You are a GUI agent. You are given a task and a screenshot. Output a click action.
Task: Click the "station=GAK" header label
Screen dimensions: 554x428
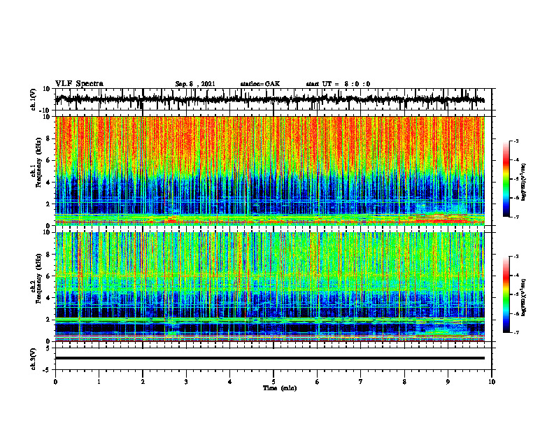(260, 84)
